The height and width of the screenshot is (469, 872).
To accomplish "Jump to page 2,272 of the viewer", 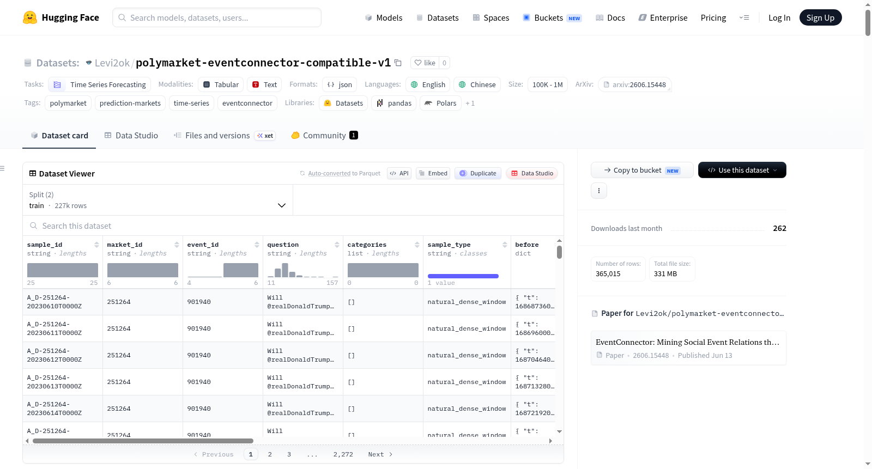I will (x=343, y=454).
